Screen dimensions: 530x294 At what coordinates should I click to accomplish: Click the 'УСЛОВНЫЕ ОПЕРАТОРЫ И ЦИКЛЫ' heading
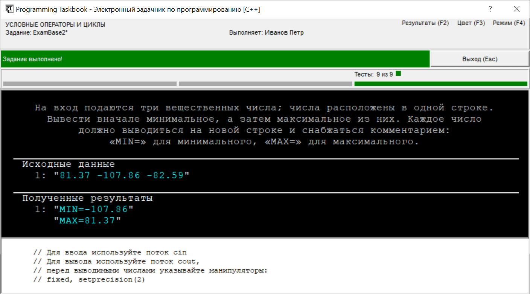click(55, 25)
